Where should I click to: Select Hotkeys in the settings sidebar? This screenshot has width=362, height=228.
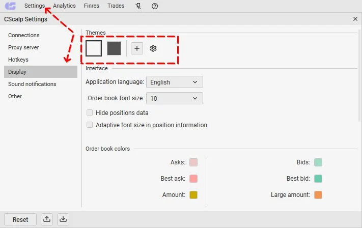pos(18,60)
